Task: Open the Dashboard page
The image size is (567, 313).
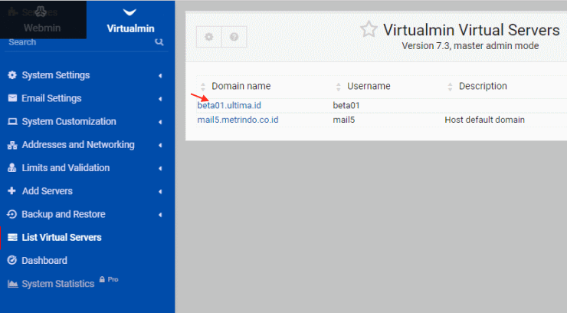Action: [x=44, y=261]
